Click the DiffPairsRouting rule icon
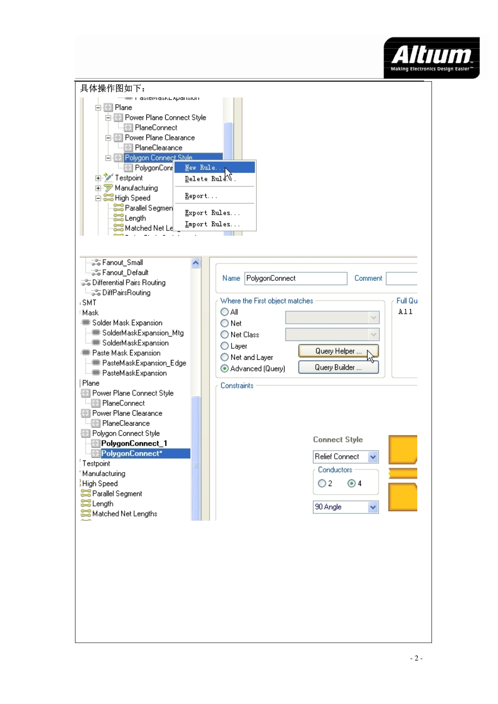This screenshot has height=704, width=498. 96,293
